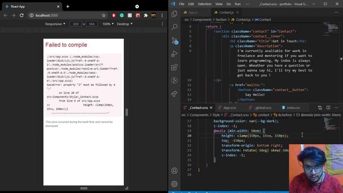Open the Run menu
Viewport: 343px width, 193px height.
[x=238, y=4]
